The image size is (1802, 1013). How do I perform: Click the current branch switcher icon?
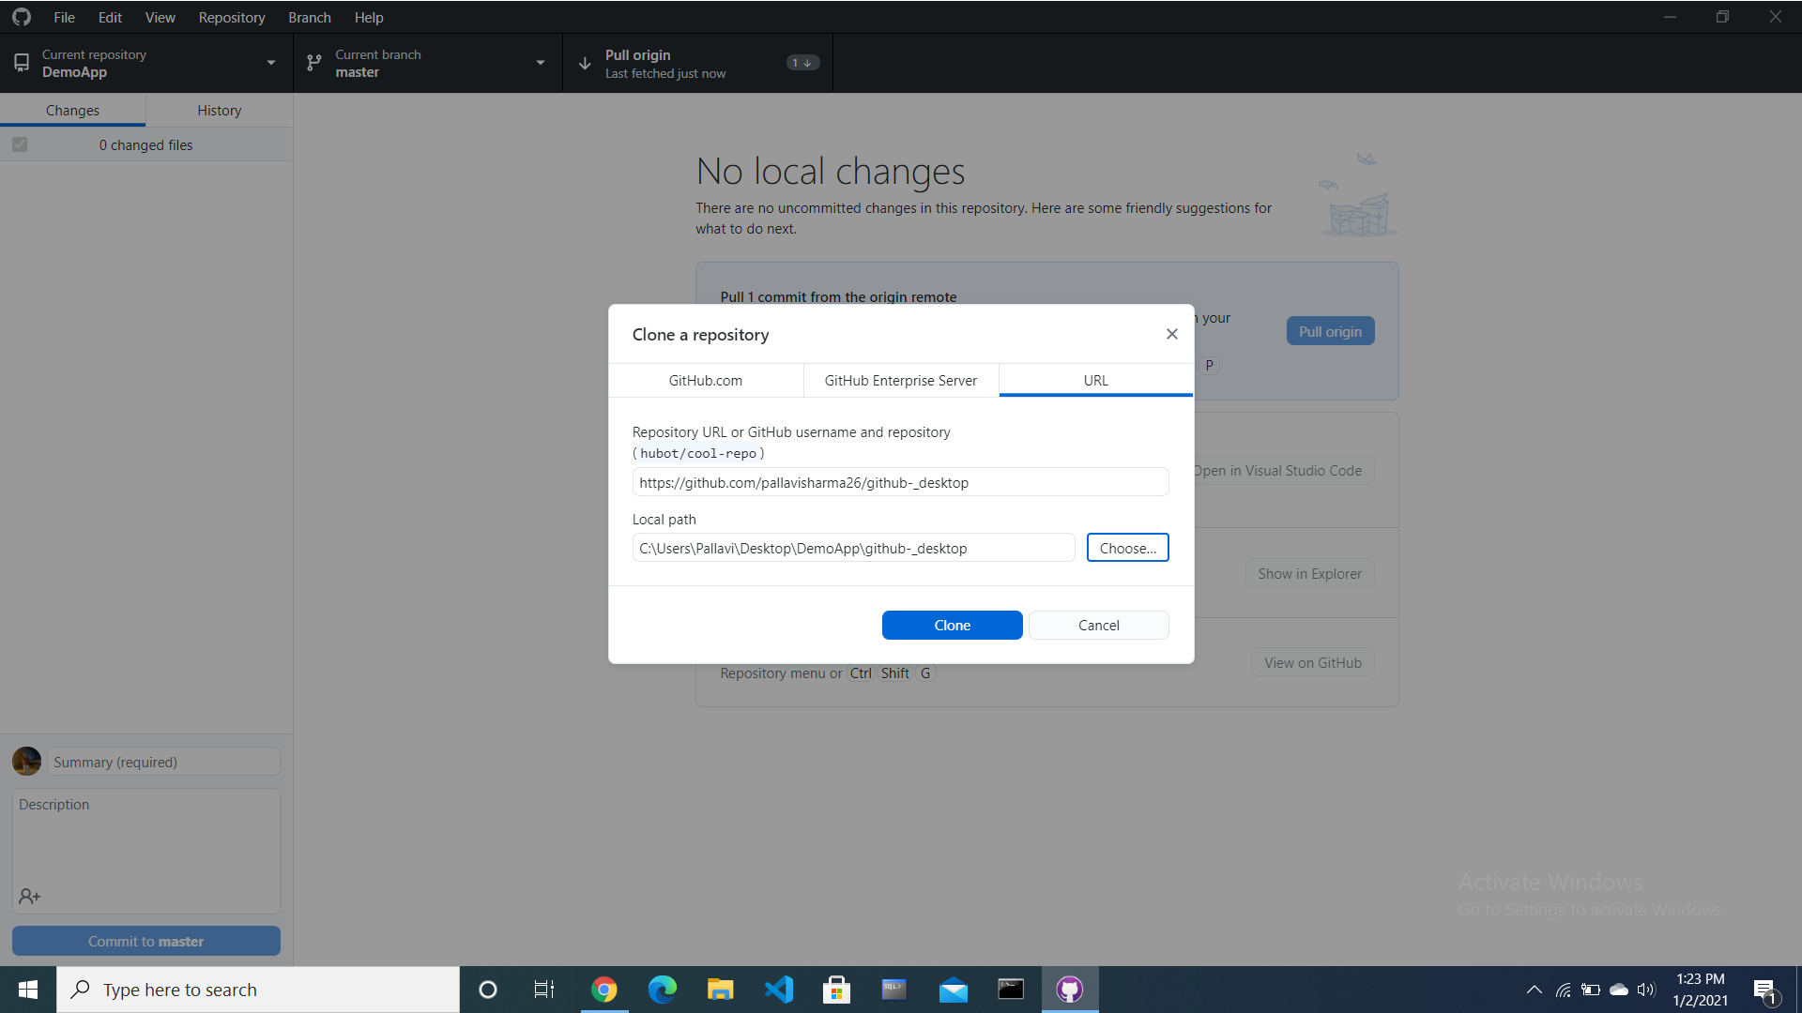(x=313, y=63)
